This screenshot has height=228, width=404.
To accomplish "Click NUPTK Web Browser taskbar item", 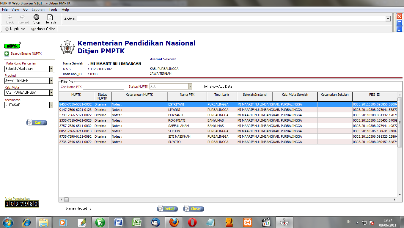I will pyautogui.click(x=285, y=222).
